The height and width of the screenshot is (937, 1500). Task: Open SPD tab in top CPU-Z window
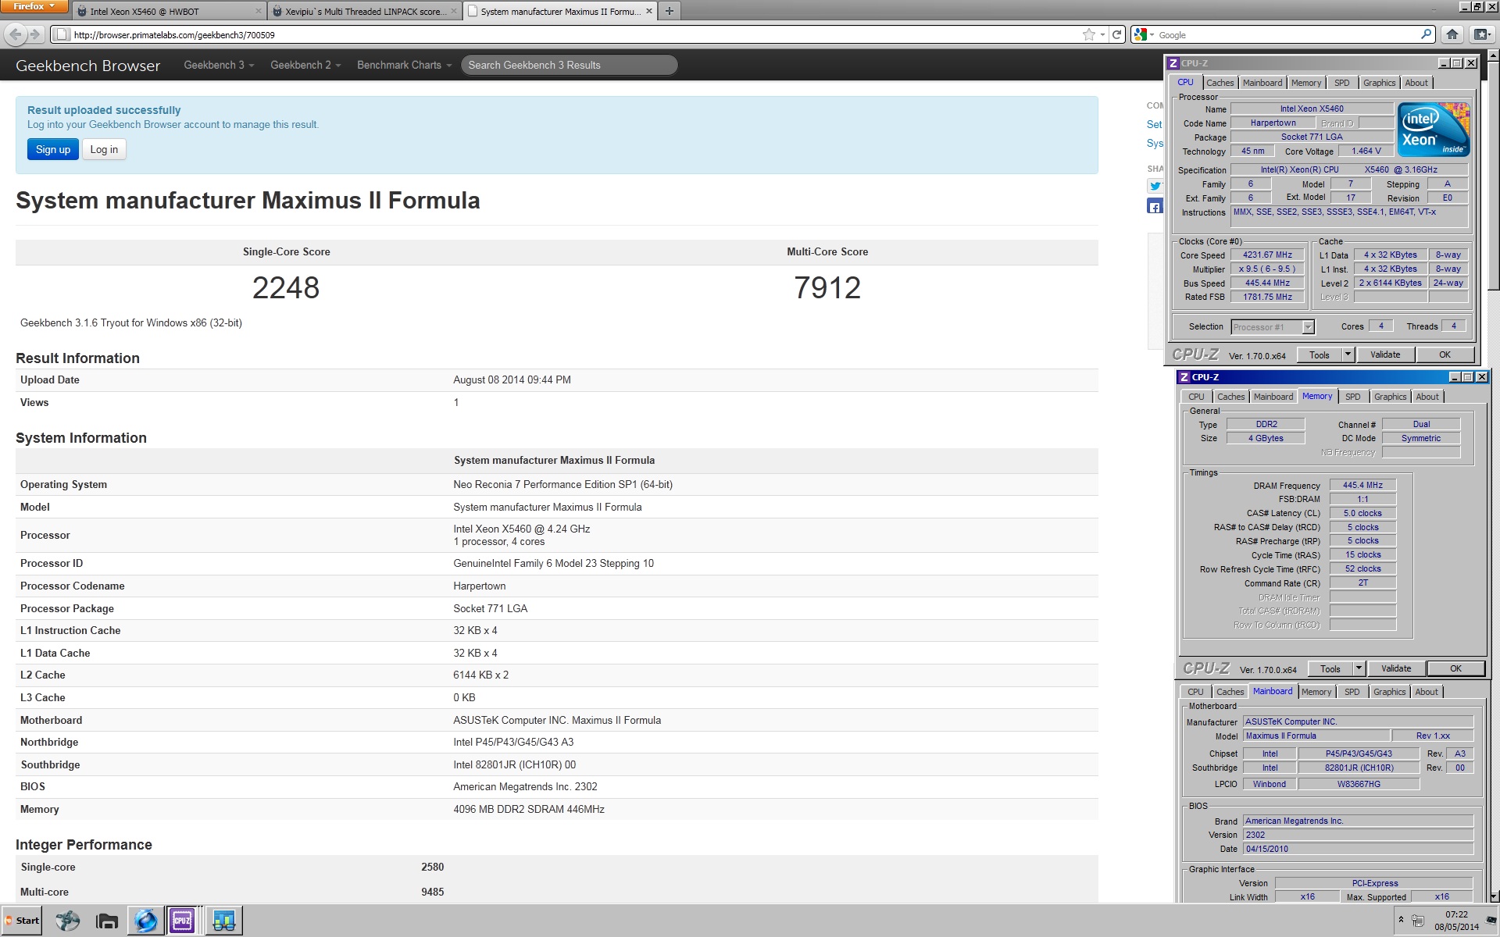coord(1341,83)
